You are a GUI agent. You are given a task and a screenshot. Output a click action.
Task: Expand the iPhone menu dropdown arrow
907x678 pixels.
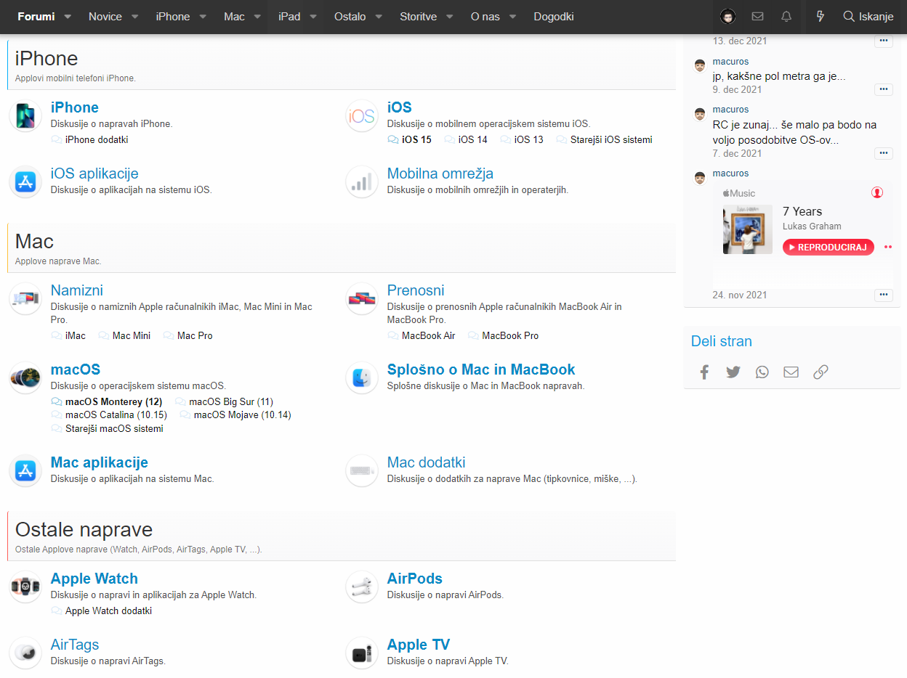coord(203,17)
